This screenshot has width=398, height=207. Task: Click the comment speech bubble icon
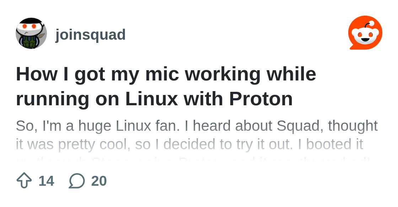(77, 180)
